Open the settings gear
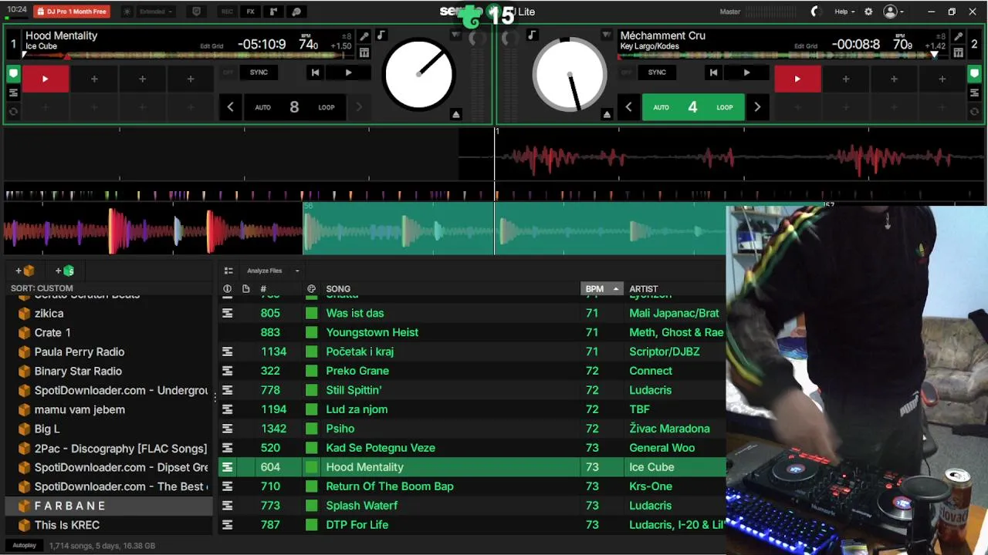988x555 pixels. 868,12
